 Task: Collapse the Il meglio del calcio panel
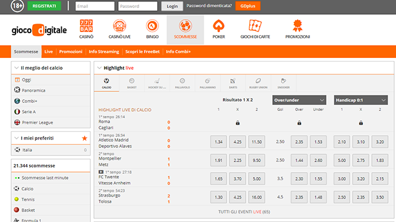pos(17,68)
